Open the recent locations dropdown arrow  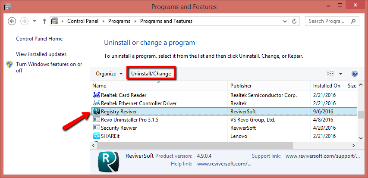pos(35,21)
